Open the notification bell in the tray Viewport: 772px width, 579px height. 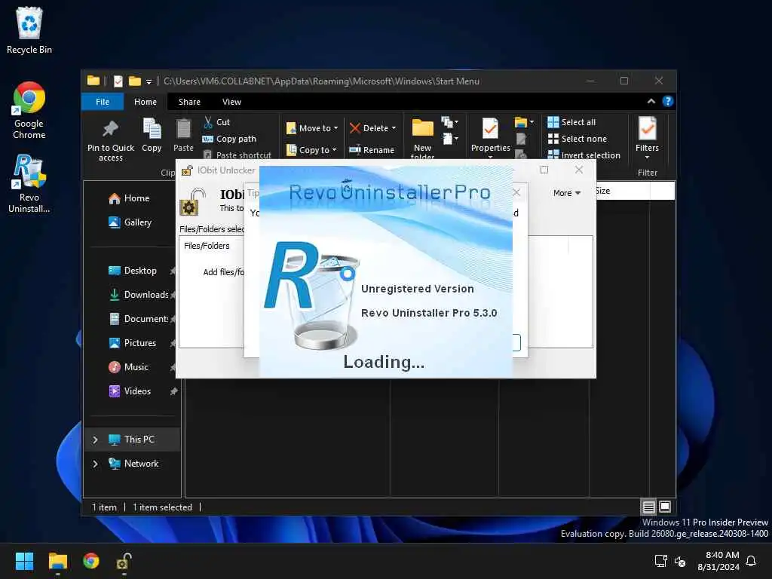[x=751, y=561]
